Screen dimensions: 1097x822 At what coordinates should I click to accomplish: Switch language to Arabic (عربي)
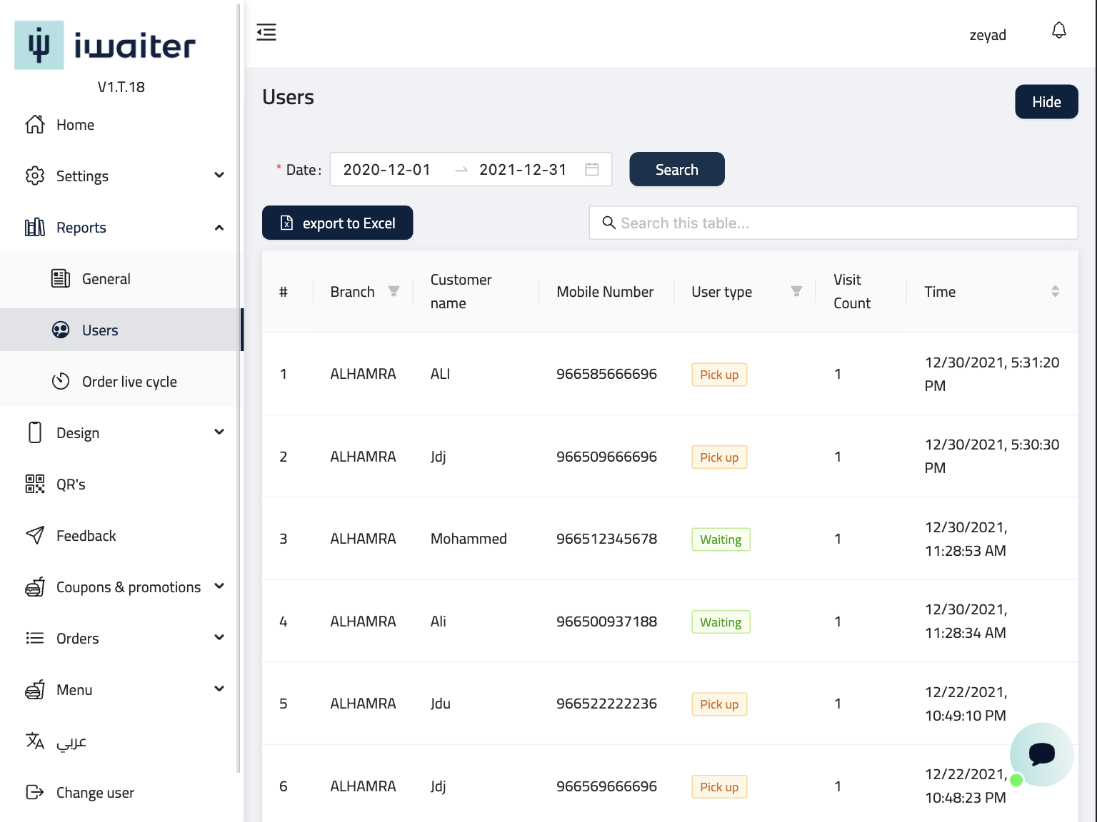[71, 741]
